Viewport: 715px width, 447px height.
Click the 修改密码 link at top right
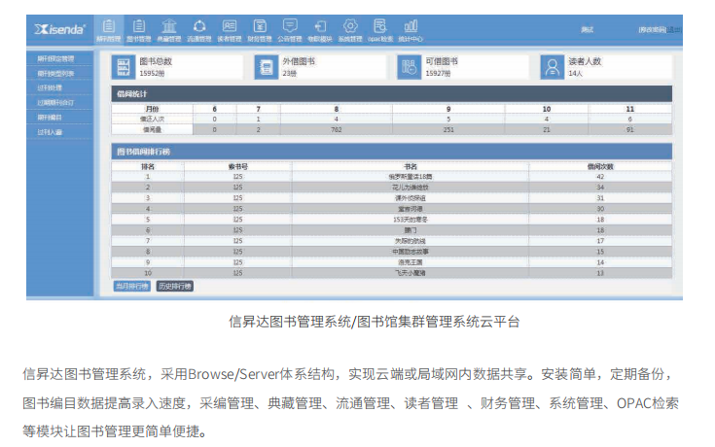click(652, 30)
